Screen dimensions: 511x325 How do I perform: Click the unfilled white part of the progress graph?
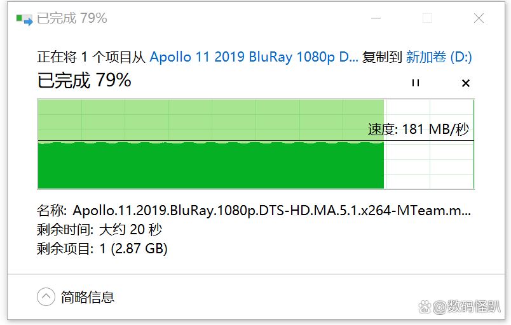429,168
